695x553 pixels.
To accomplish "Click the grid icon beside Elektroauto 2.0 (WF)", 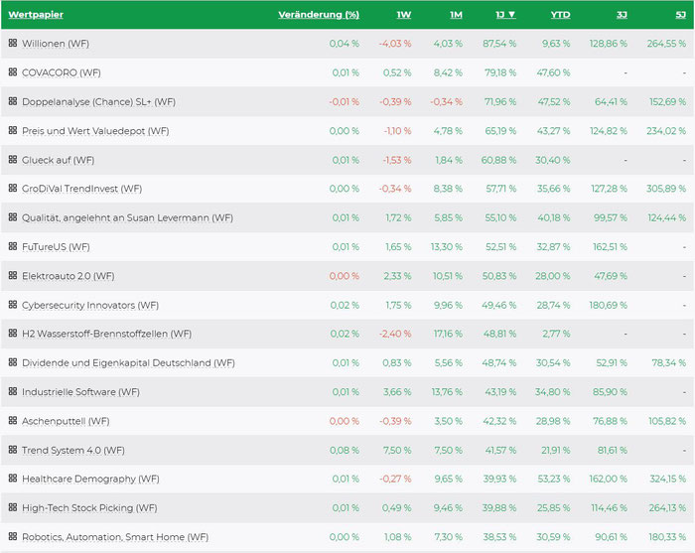I will [x=13, y=275].
